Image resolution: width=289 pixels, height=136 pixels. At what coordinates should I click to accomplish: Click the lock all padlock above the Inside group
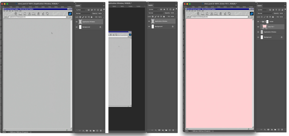(273, 17)
